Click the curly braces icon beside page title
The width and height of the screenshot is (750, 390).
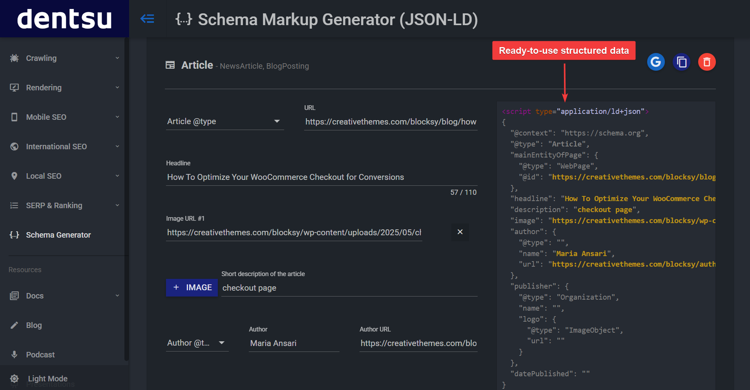coord(184,19)
